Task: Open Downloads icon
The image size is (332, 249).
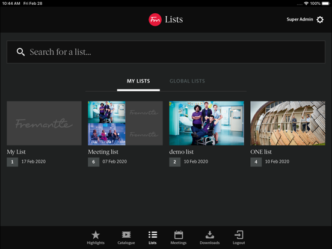Action: point(210,235)
